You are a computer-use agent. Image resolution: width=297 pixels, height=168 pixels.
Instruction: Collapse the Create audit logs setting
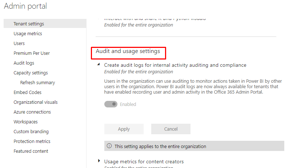99,65
